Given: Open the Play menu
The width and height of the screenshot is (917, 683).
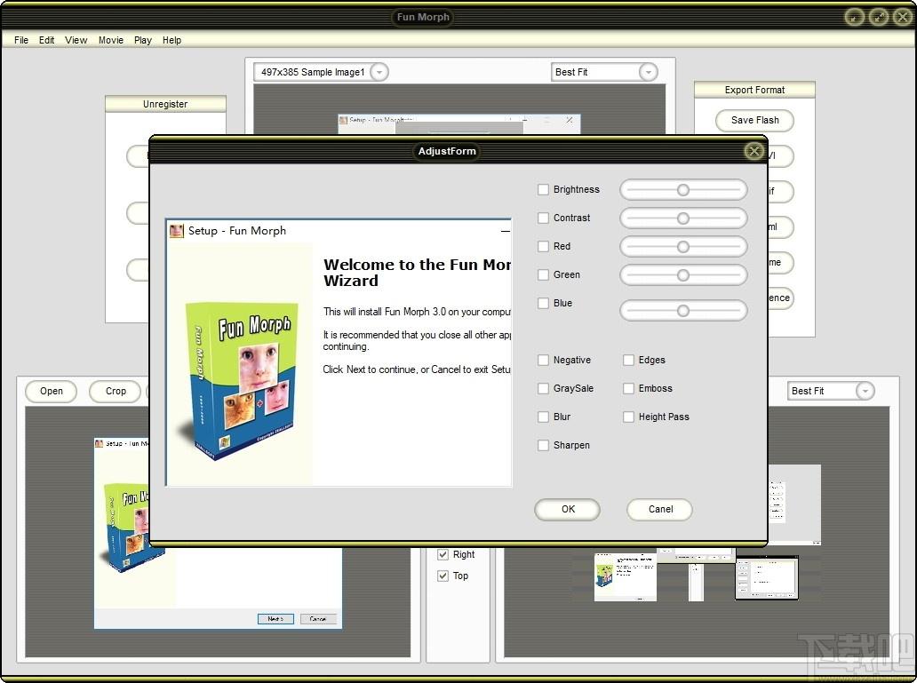Looking at the screenshot, I should click(143, 40).
